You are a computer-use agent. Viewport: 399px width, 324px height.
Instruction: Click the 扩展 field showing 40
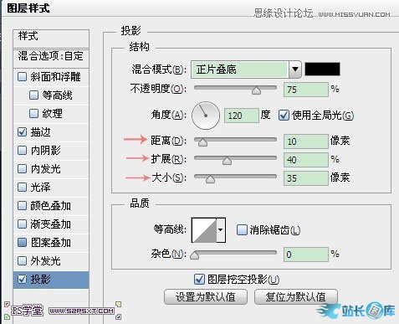coord(306,160)
